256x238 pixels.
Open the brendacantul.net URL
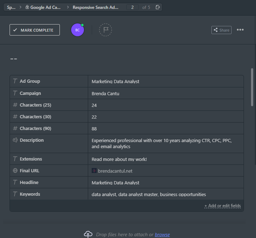pos(115,171)
